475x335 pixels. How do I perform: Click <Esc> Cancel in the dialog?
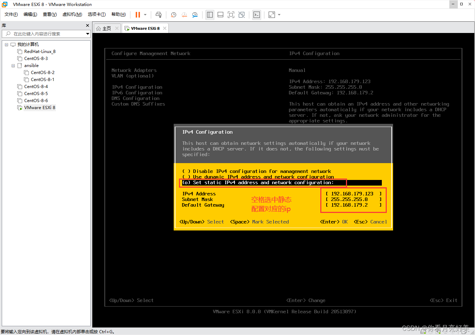(x=370, y=222)
